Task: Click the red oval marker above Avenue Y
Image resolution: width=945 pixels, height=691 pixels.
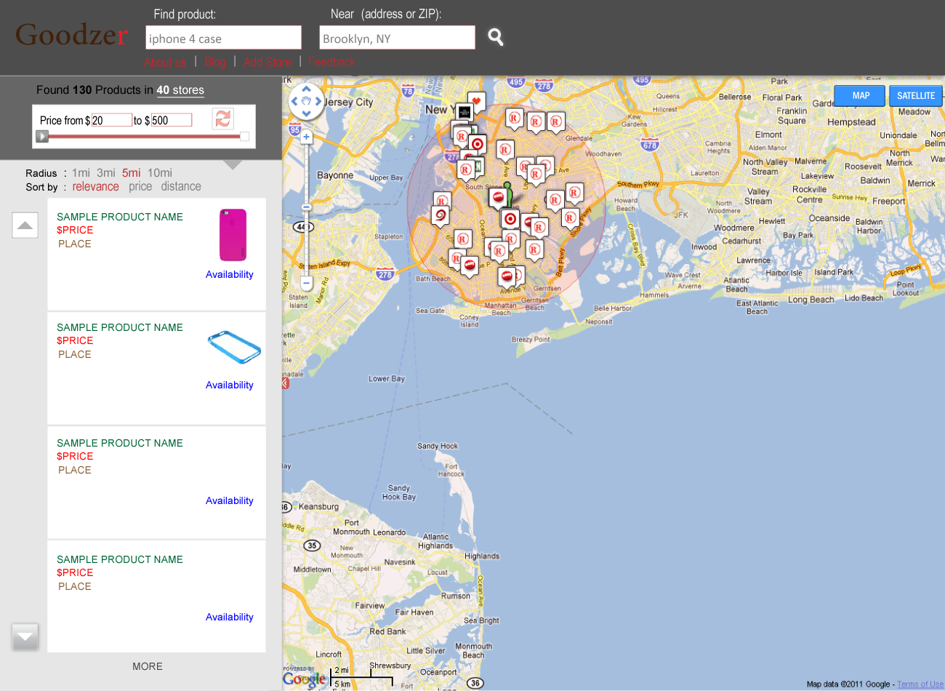Action: pos(507,277)
